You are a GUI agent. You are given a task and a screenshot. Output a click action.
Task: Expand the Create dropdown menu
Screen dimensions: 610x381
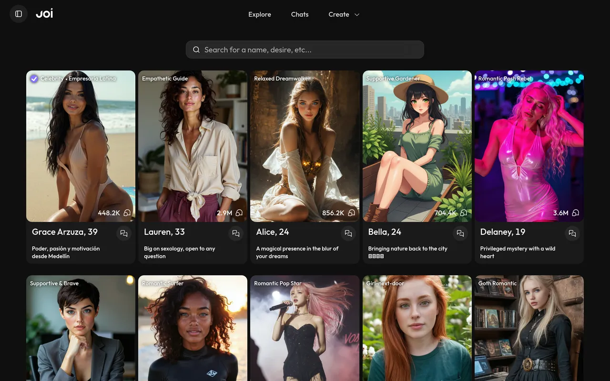[x=344, y=14]
